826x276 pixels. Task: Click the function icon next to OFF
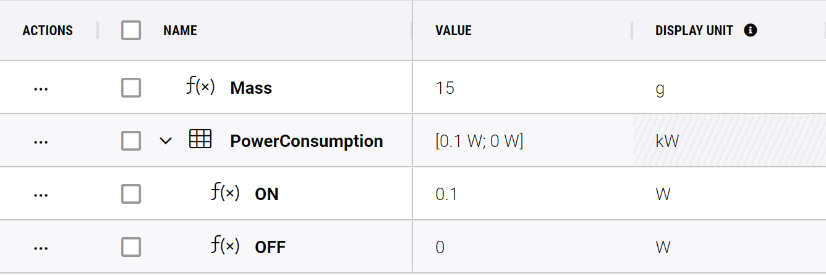(225, 246)
